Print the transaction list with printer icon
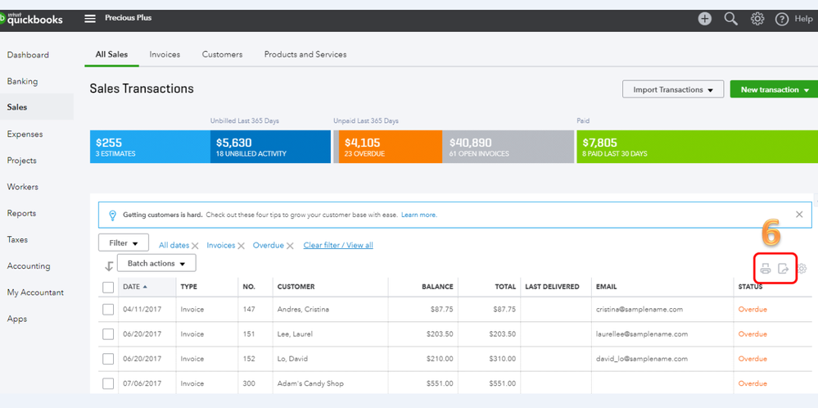 766,269
